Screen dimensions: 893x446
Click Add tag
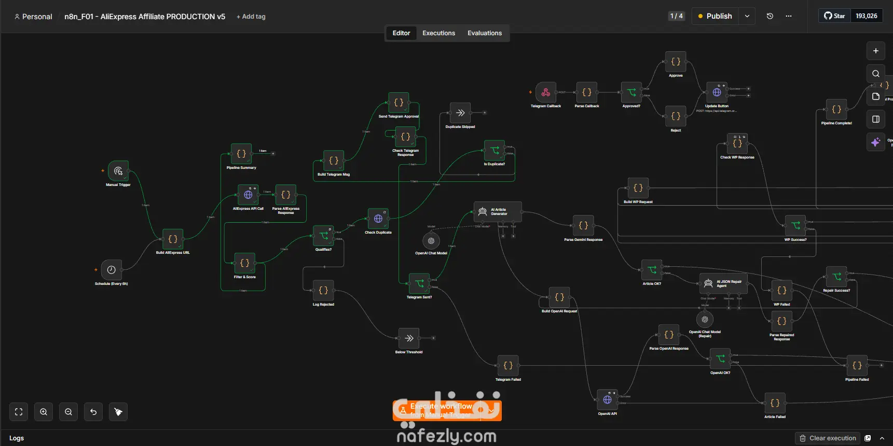pyautogui.click(x=251, y=17)
